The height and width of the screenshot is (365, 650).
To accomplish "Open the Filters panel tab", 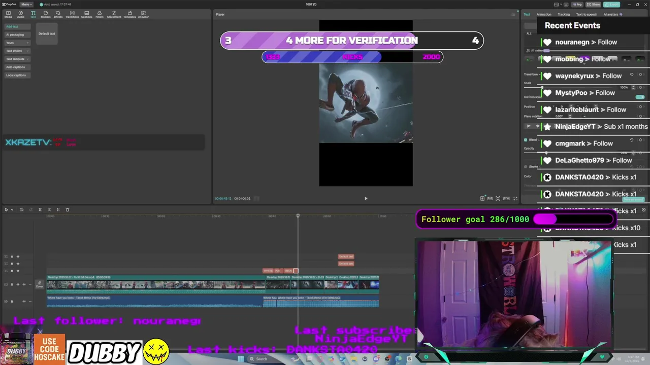I will tap(100, 14).
